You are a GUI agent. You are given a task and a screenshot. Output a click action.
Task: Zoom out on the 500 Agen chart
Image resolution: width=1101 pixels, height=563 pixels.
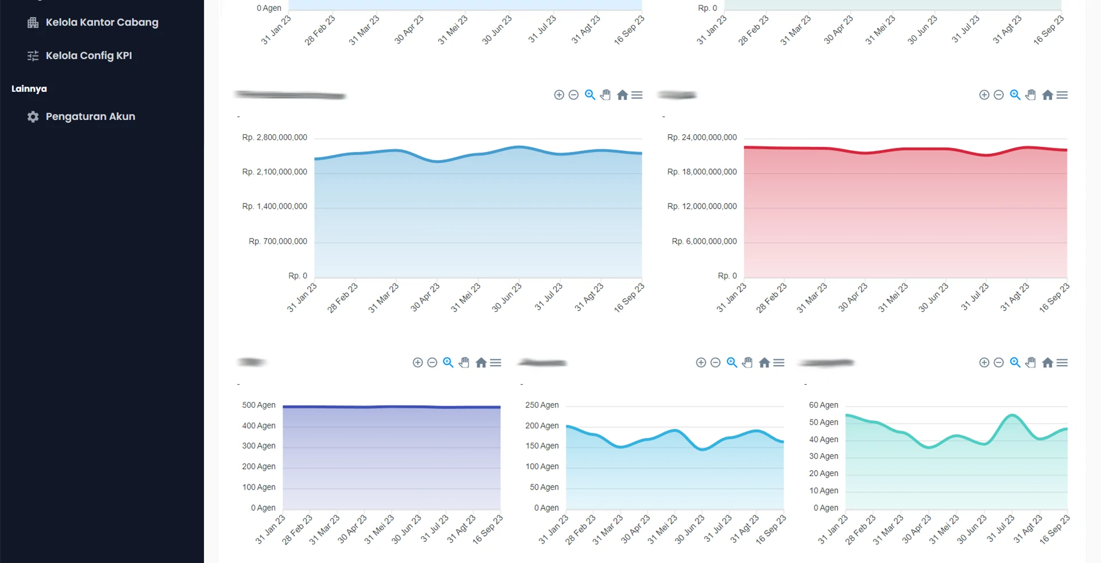click(x=432, y=363)
